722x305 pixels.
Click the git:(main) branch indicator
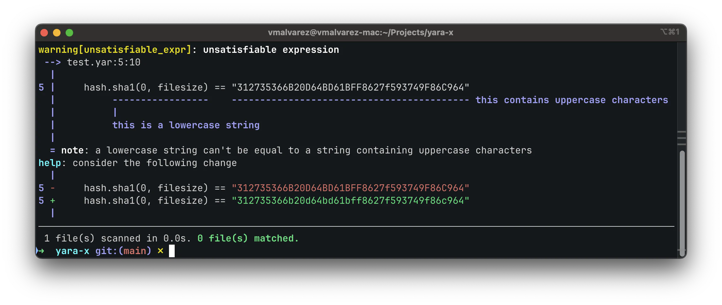click(123, 251)
